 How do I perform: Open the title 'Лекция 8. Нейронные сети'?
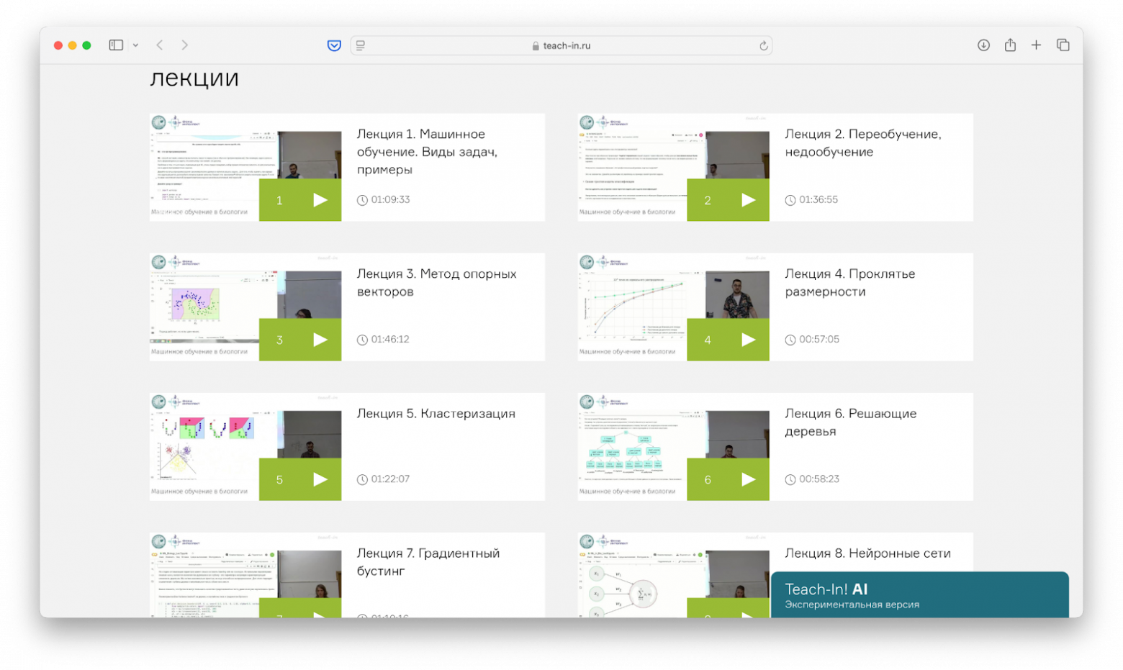(867, 553)
